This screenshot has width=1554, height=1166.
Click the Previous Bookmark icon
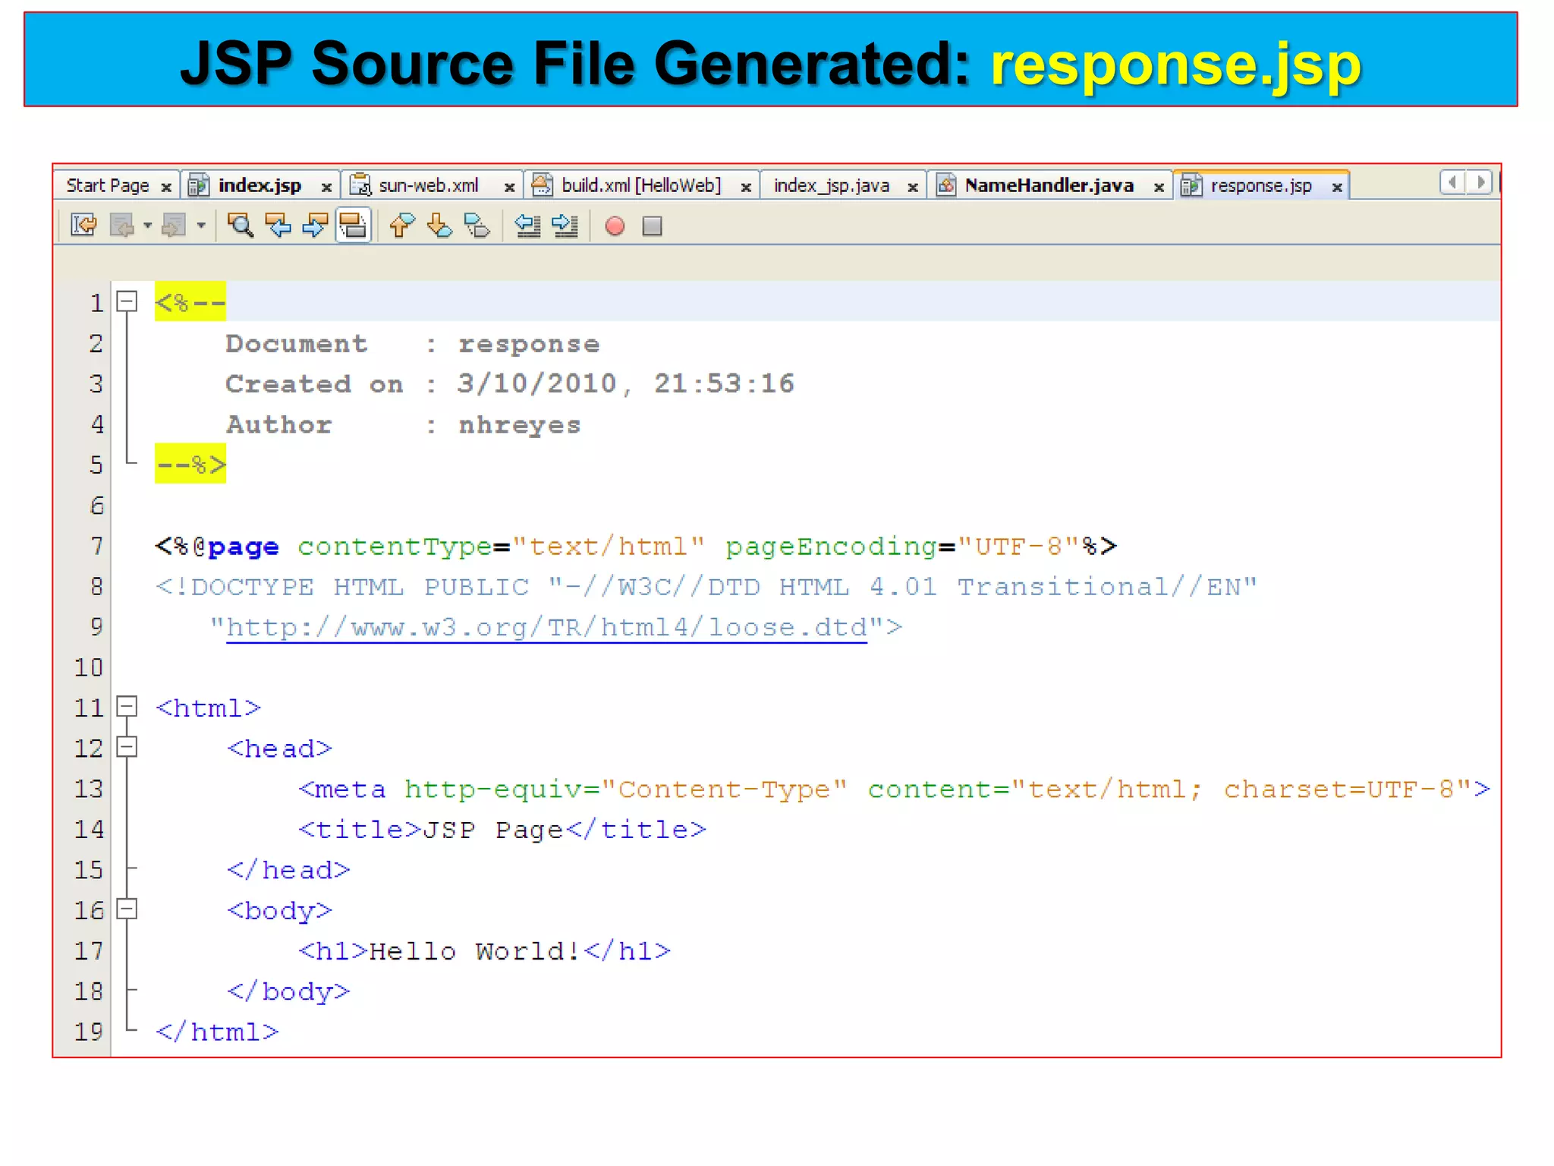tap(401, 225)
